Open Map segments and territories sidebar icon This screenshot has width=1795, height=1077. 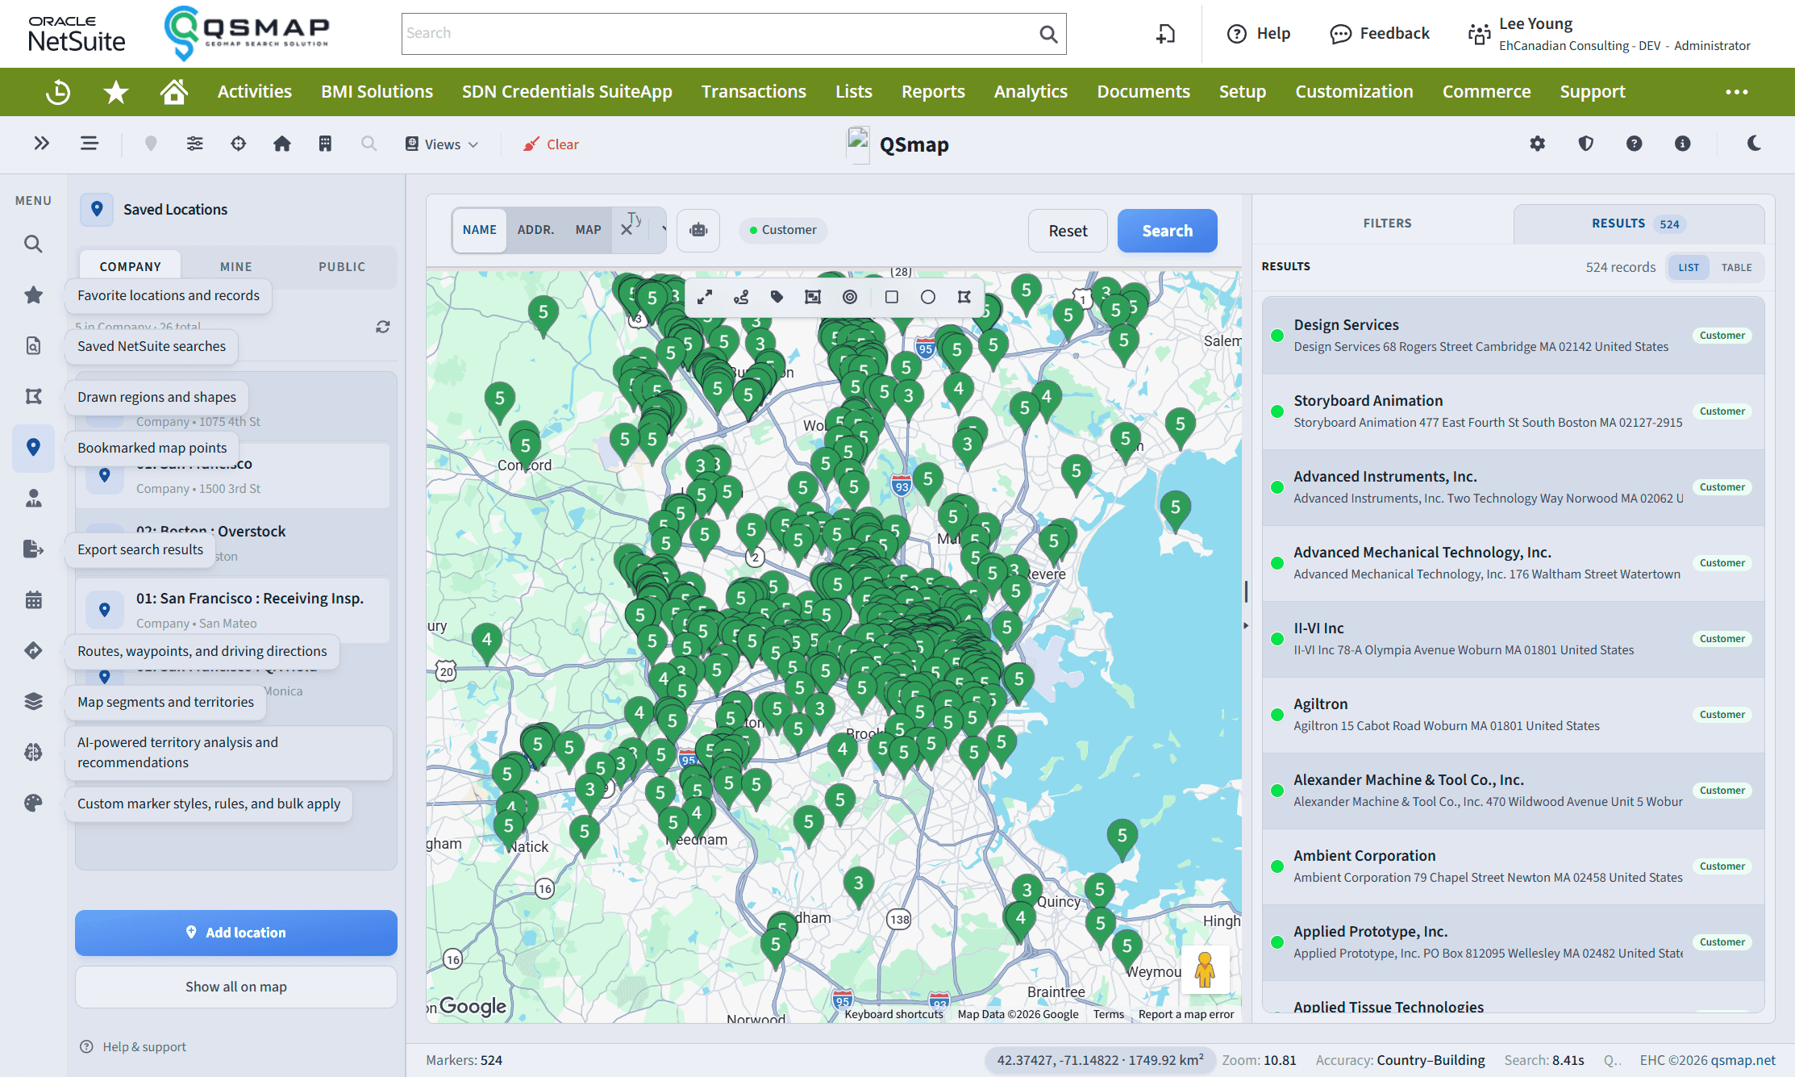point(33,701)
